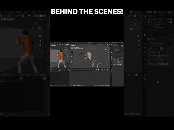Click pan hand icon in dimmed backdrop's left viewport

coord(40,41)
